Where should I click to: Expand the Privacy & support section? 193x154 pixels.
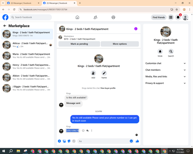(x=166, y=83)
